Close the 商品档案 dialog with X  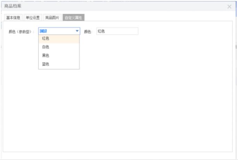click(x=229, y=7)
